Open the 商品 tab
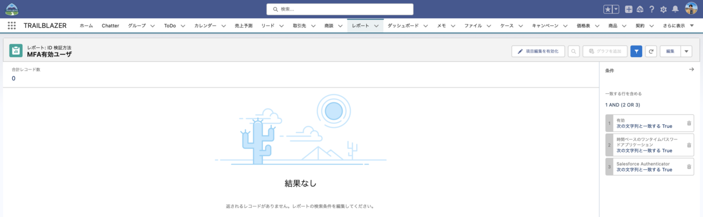703x217 pixels. (x=613, y=26)
